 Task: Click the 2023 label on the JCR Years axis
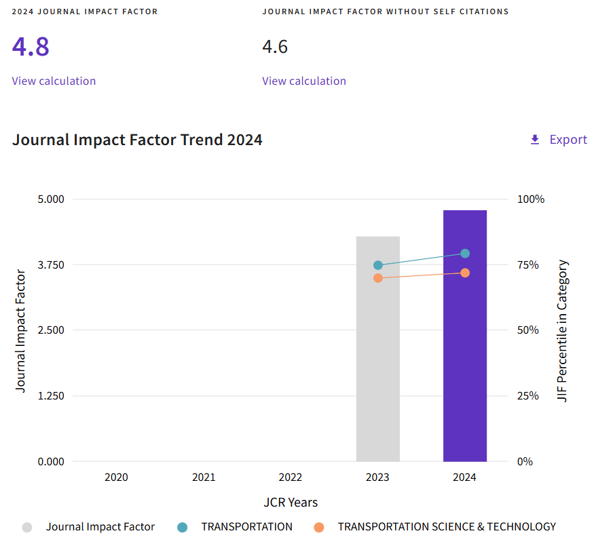[x=378, y=477]
